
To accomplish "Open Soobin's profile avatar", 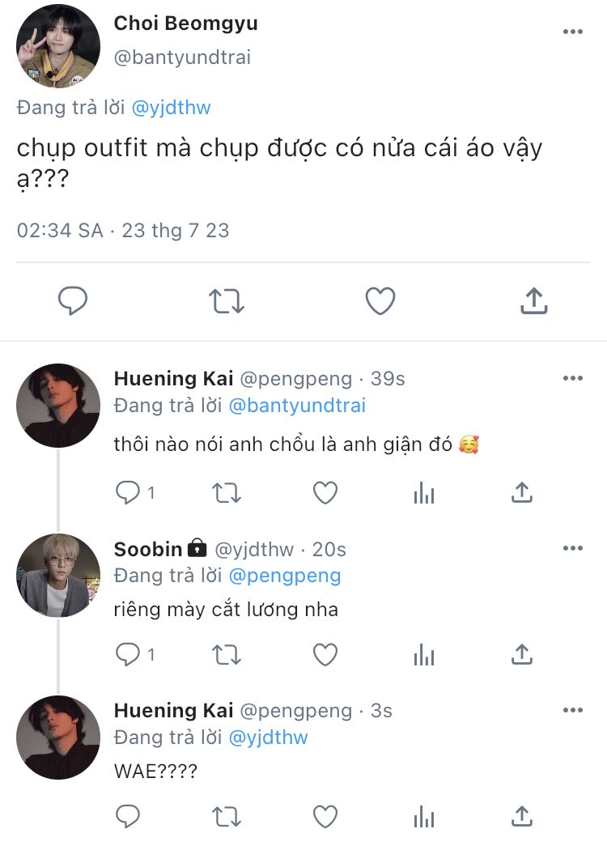I will tap(58, 575).
